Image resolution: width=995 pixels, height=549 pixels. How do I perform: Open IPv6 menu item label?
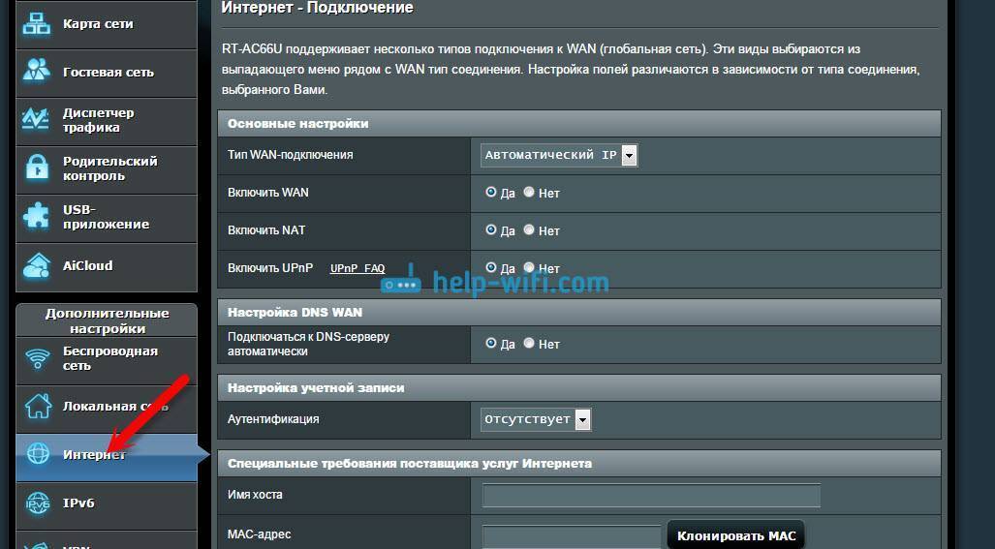tap(78, 503)
